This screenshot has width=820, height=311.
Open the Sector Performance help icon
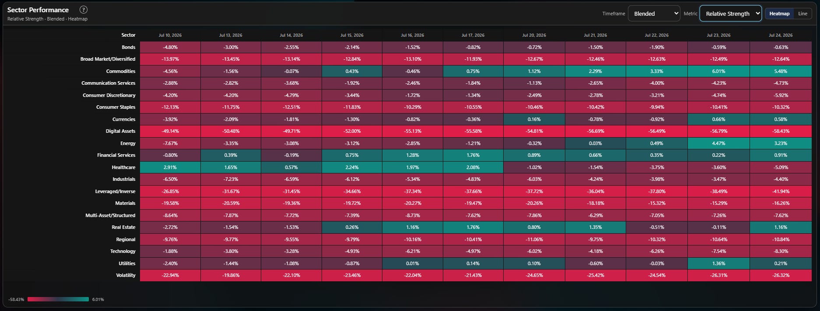pos(84,10)
